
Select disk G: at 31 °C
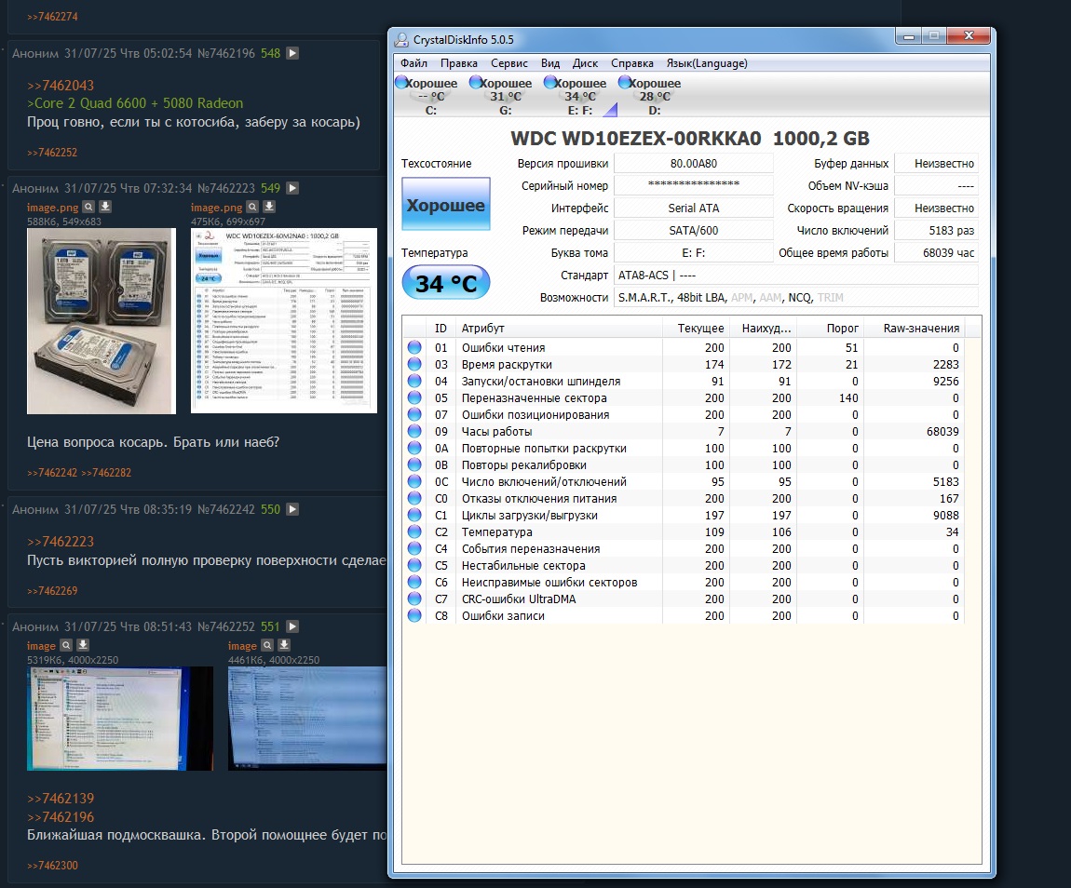coord(501,96)
